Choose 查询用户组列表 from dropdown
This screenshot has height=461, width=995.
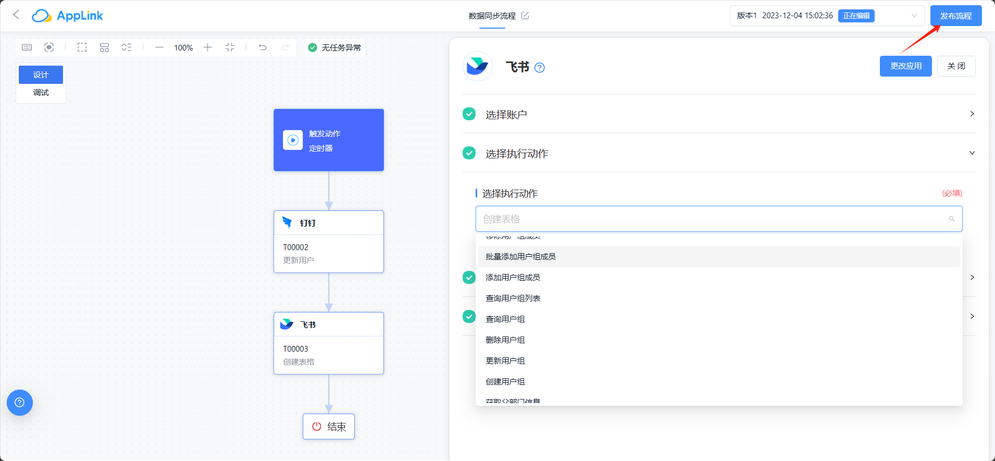[x=719, y=298]
